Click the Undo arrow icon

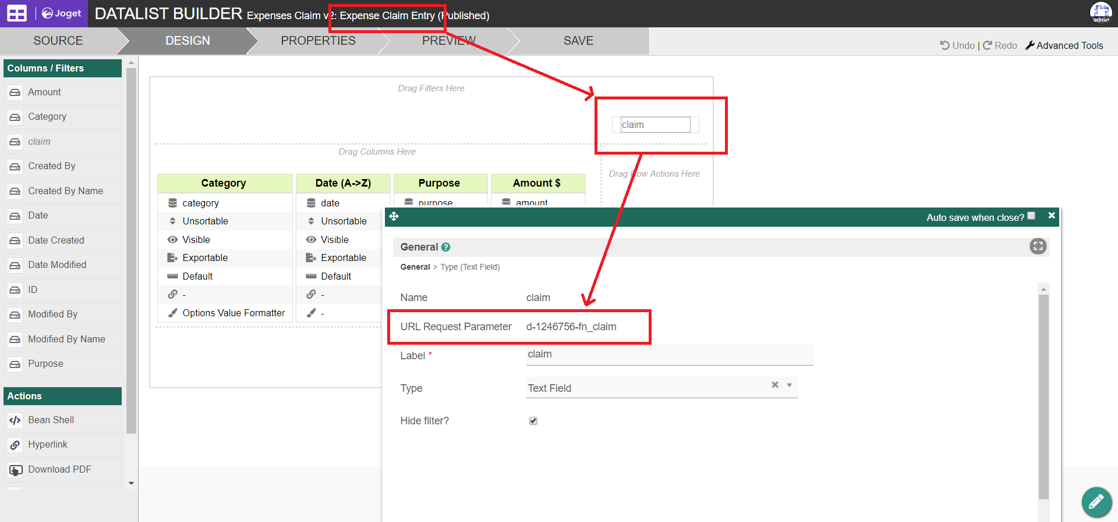(x=944, y=45)
